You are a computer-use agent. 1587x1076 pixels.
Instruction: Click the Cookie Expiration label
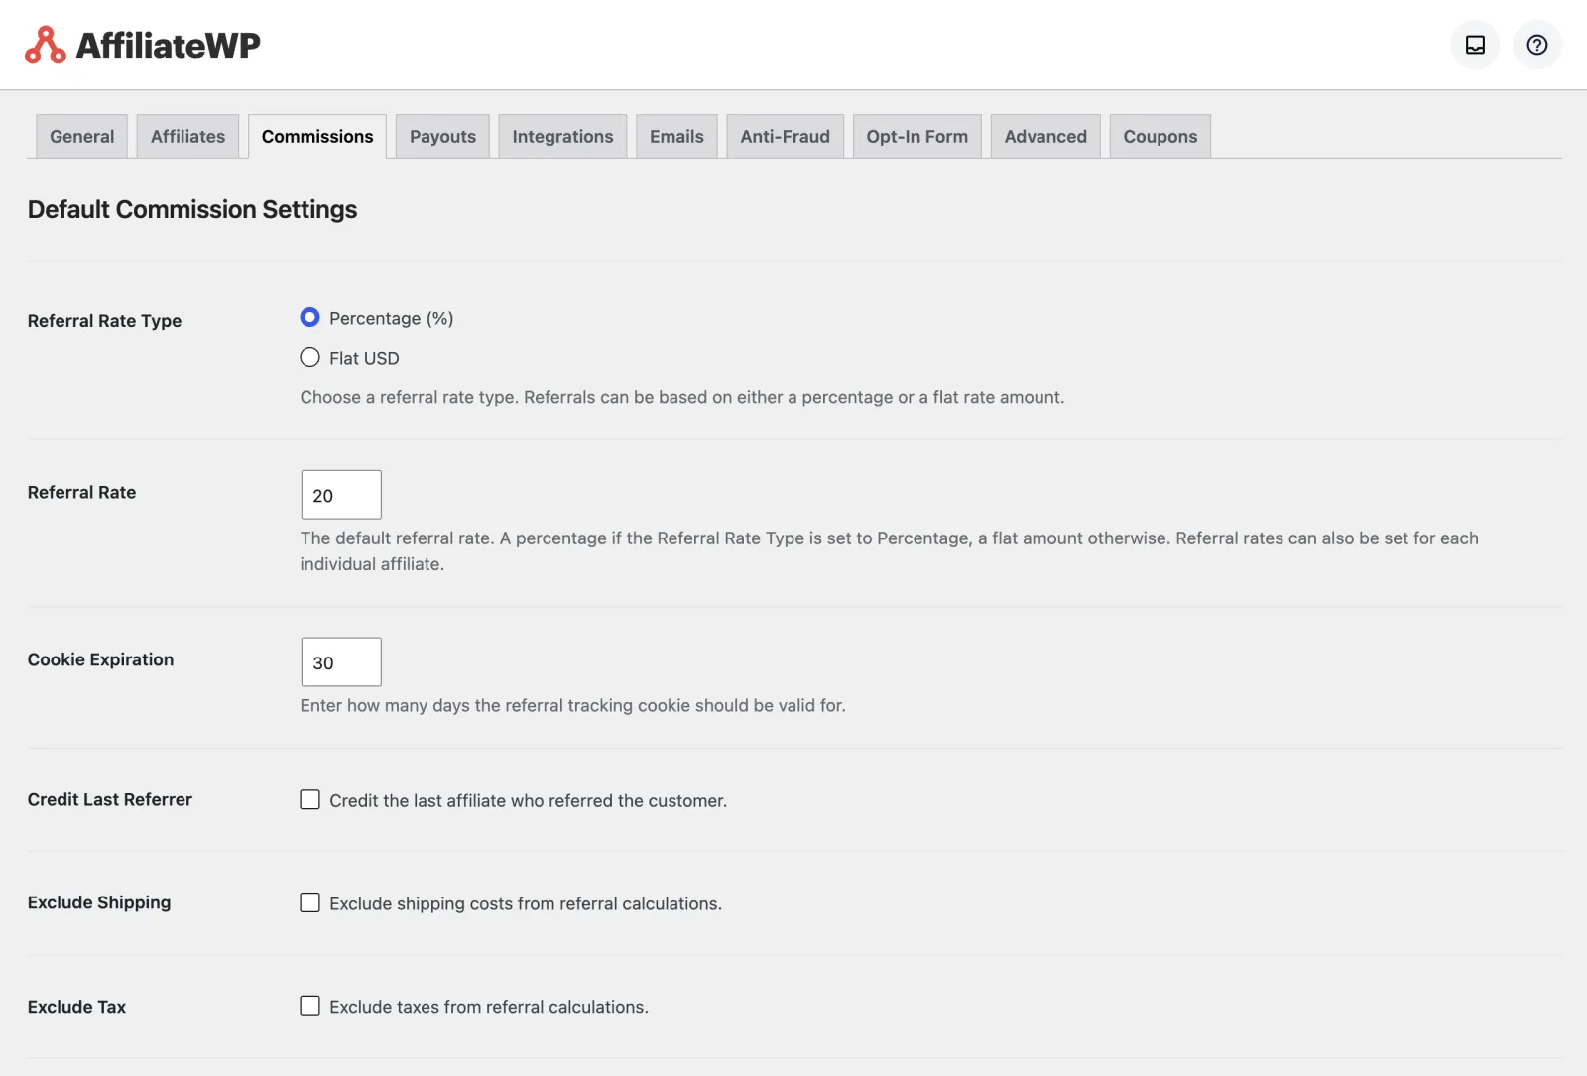(100, 659)
